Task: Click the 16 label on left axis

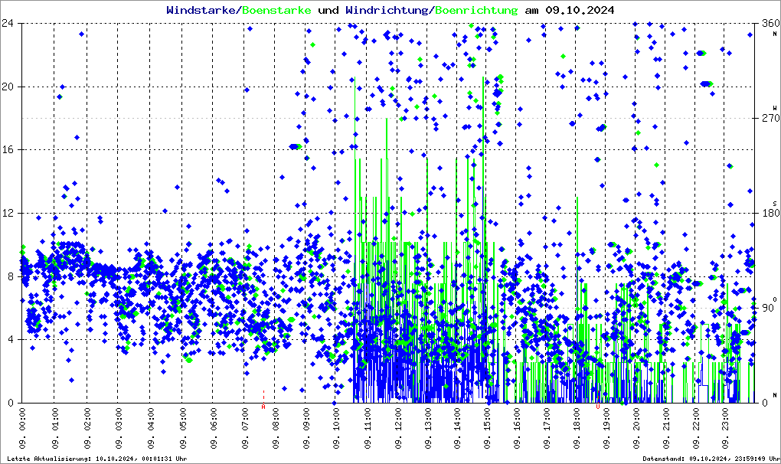Action: [x=9, y=149]
